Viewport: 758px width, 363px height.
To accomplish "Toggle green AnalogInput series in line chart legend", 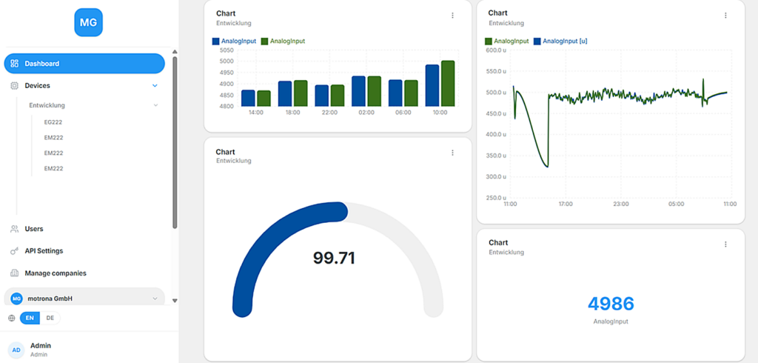I will pos(506,41).
